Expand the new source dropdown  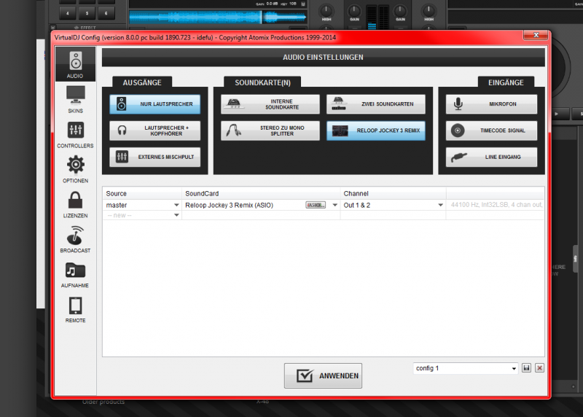pos(176,215)
